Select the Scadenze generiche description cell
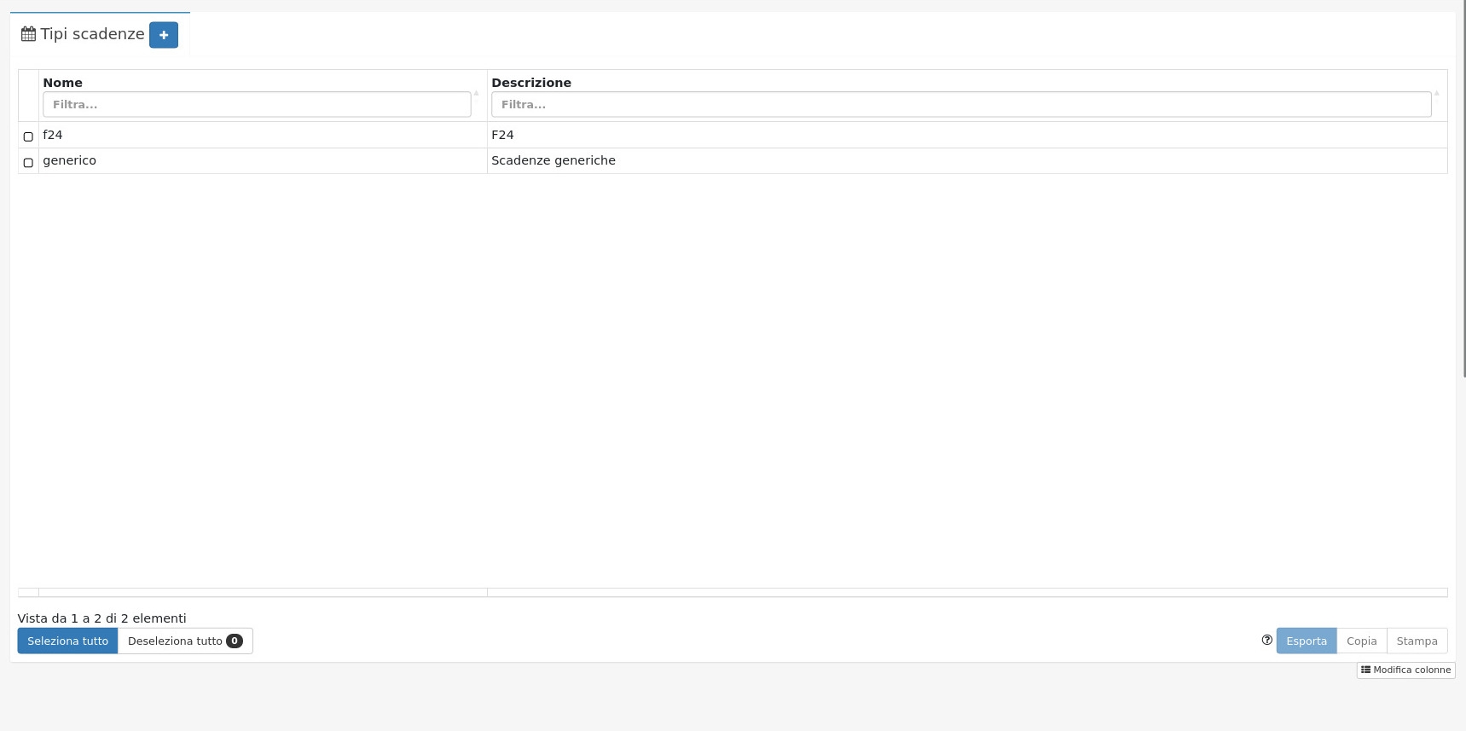1466x731 pixels. [x=553, y=160]
